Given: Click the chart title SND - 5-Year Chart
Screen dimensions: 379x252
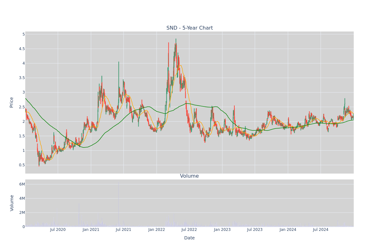Looking at the screenshot, I should [x=189, y=28].
